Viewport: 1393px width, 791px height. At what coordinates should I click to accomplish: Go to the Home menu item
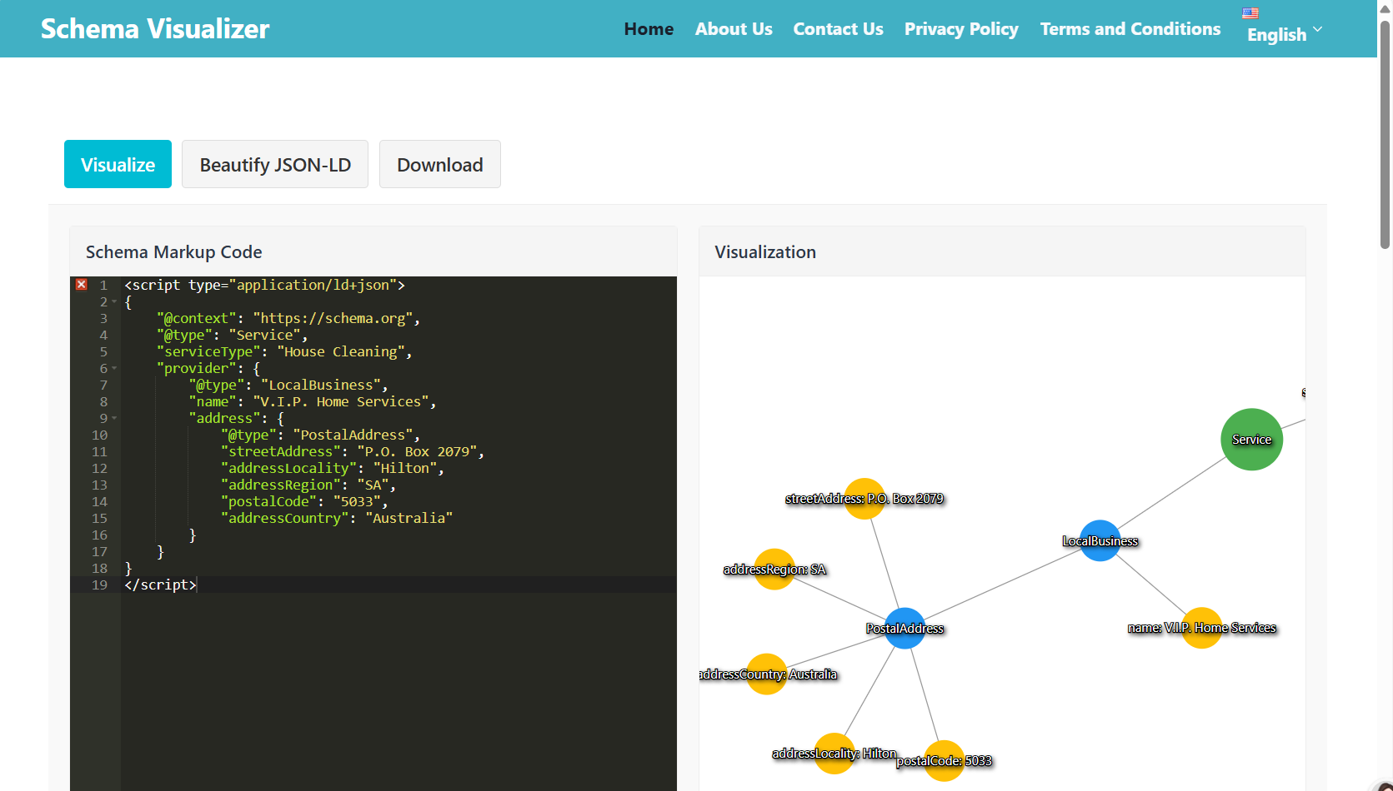coord(649,29)
